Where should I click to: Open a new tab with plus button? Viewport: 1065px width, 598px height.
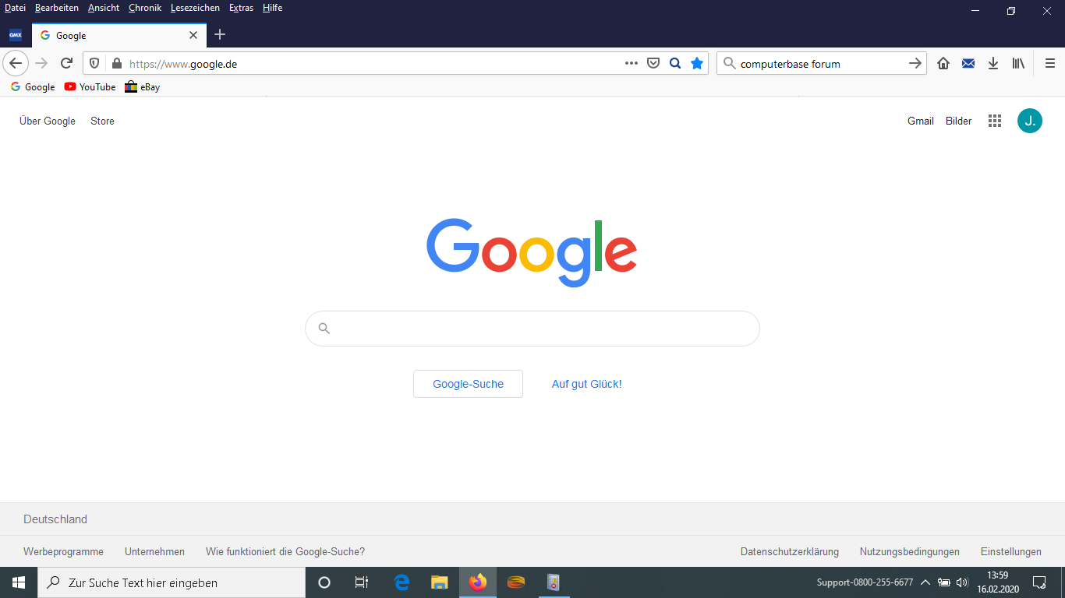[x=220, y=34]
